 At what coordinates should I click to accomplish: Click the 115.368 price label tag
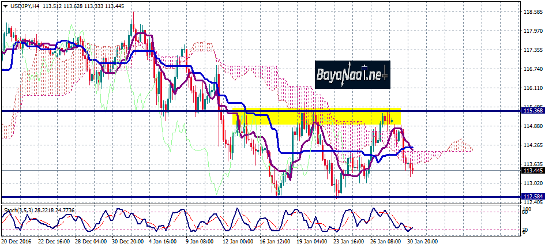pos(532,110)
